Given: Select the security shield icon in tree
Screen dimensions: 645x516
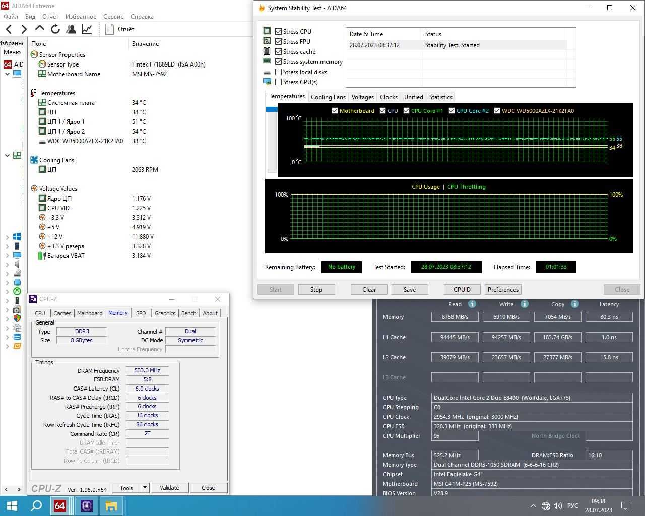Looking at the screenshot, I should [x=17, y=318].
